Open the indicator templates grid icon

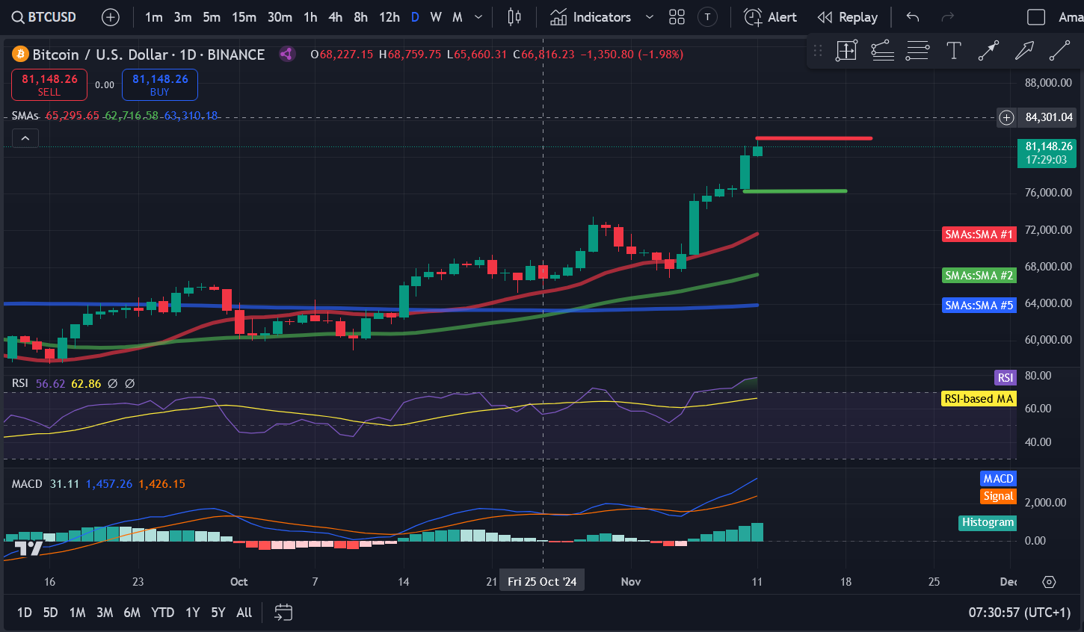[677, 17]
